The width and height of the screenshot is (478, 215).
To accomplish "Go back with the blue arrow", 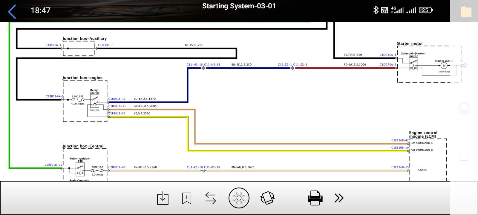I will (x=12, y=12).
